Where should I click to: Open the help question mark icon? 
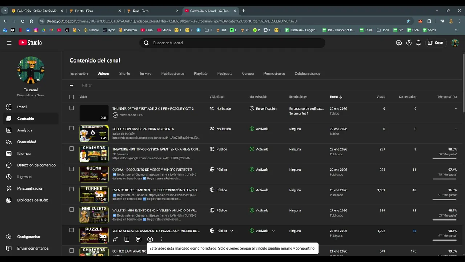[x=409, y=43]
